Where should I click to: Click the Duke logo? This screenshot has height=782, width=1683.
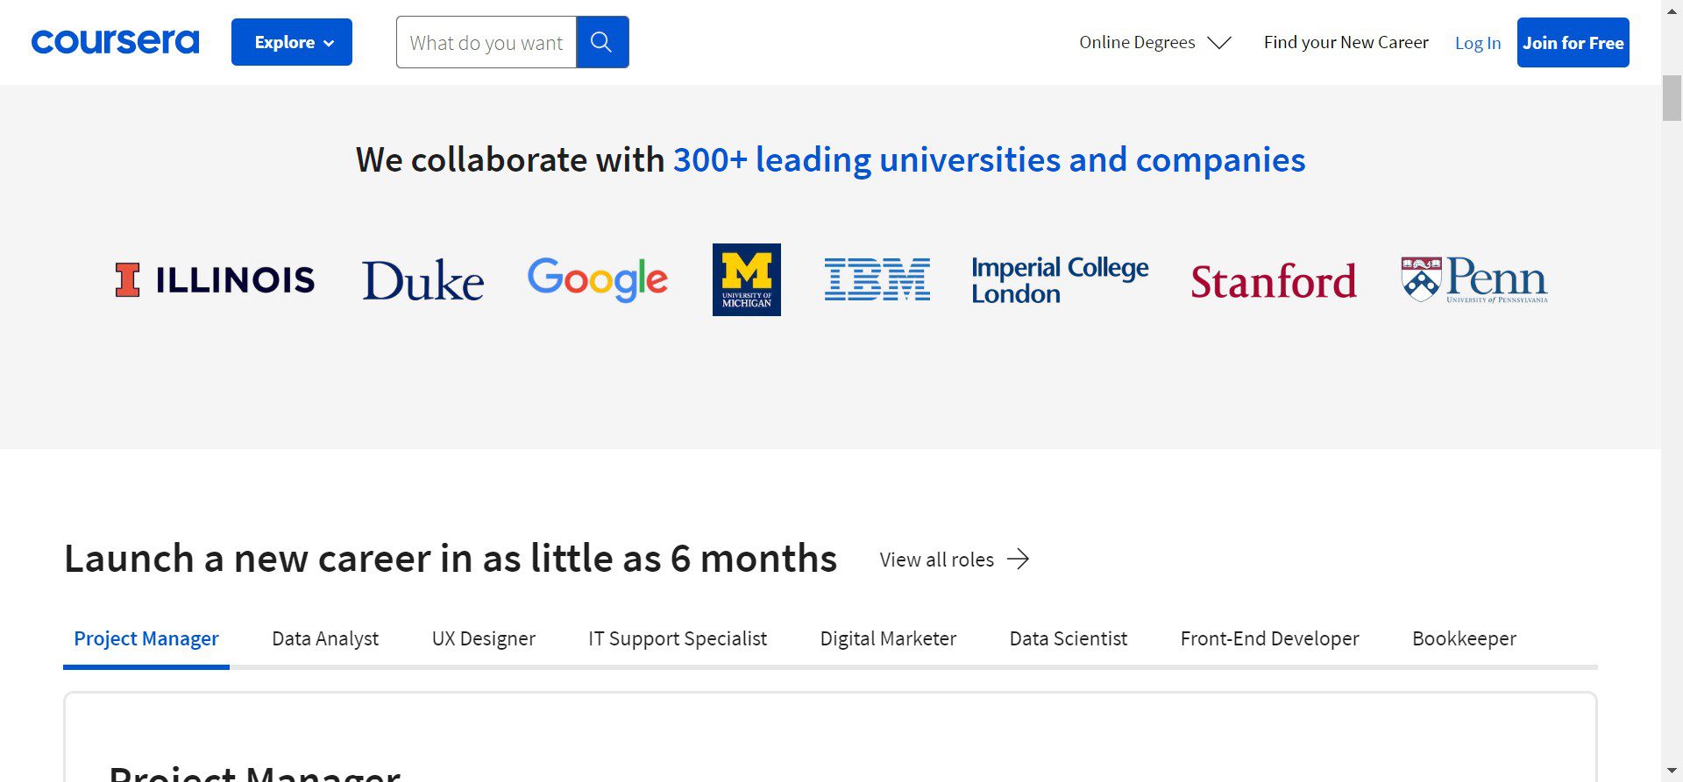point(423,280)
